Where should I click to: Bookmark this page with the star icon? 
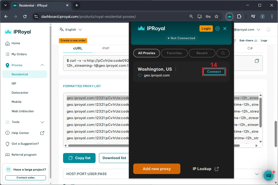[216, 16]
